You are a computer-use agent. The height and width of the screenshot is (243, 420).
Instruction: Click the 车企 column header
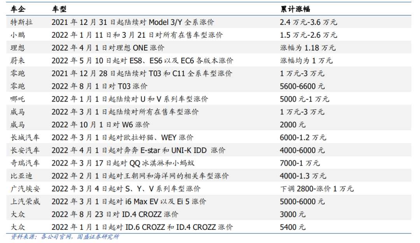pyautogui.click(x=18, y=9)
